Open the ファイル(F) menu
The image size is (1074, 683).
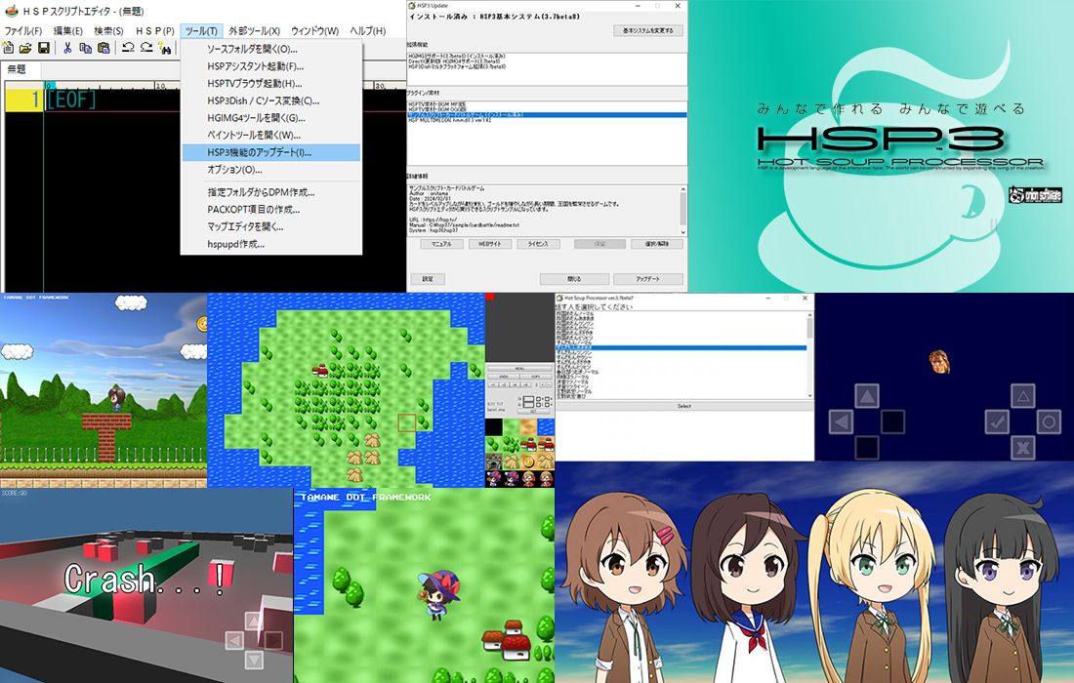point(23,31)
